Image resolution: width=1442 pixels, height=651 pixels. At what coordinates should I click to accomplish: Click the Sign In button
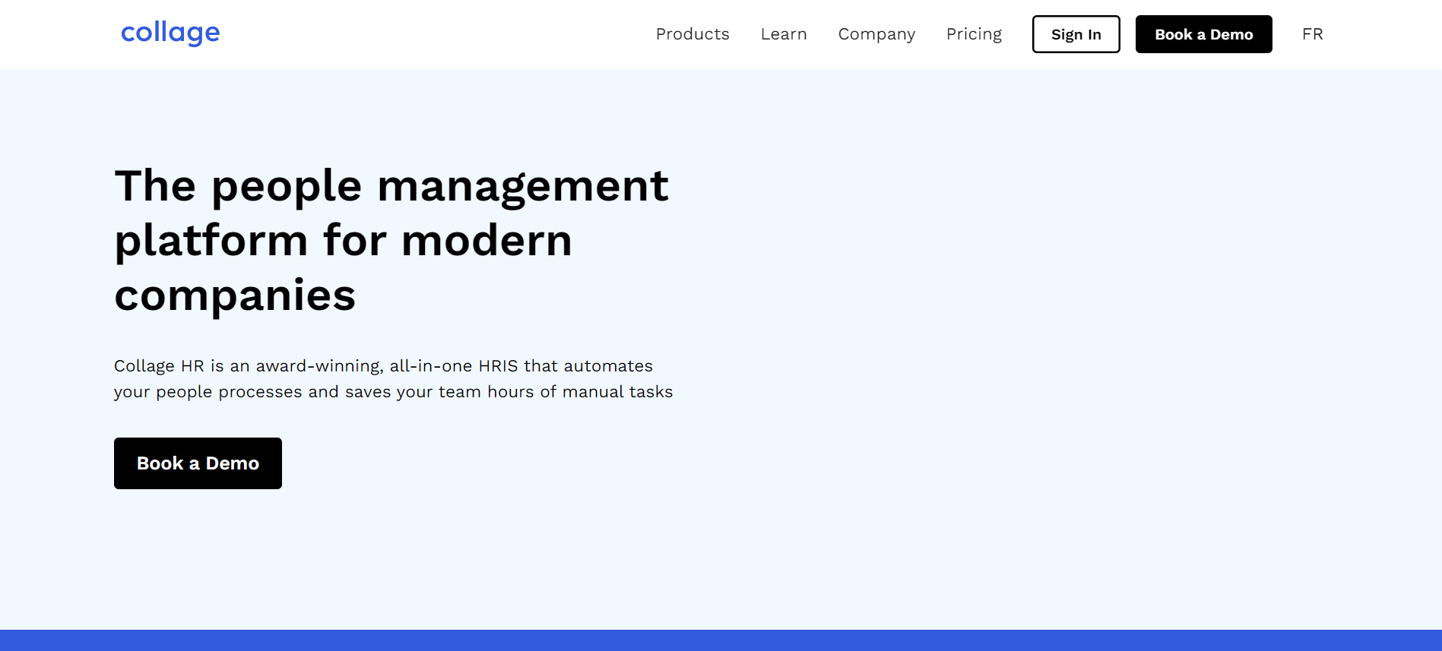1076,34
